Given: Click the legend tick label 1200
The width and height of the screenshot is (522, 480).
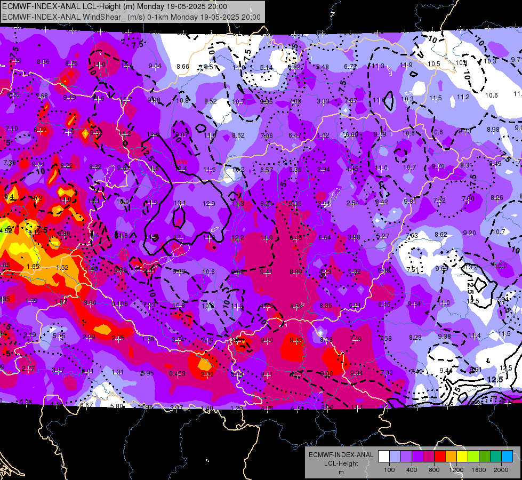Looking at the screenshot, I should click(x=456, y=470).
